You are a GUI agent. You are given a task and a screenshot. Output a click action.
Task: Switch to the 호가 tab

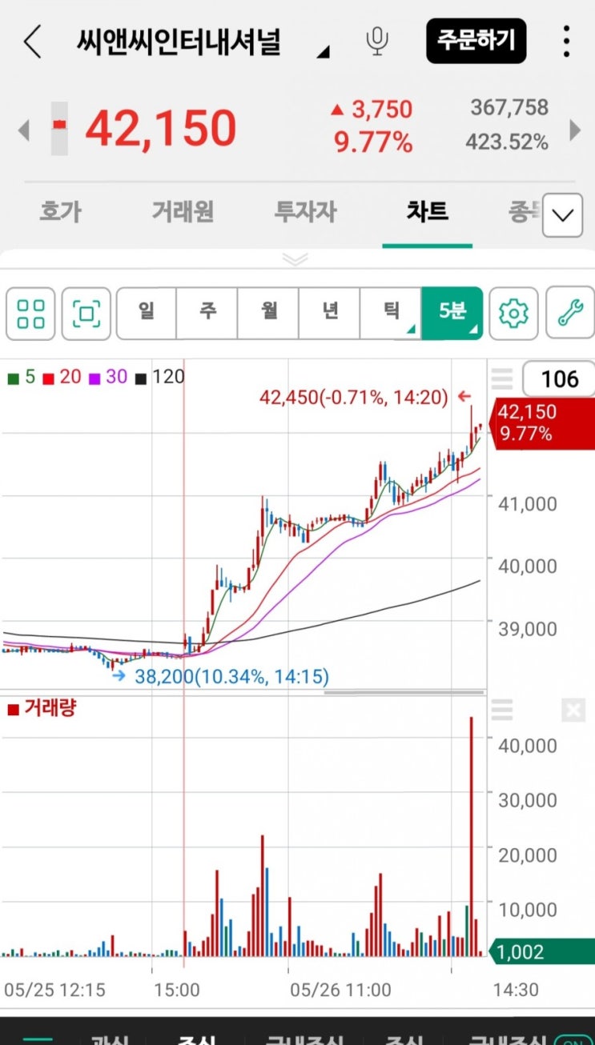[61, 212]
